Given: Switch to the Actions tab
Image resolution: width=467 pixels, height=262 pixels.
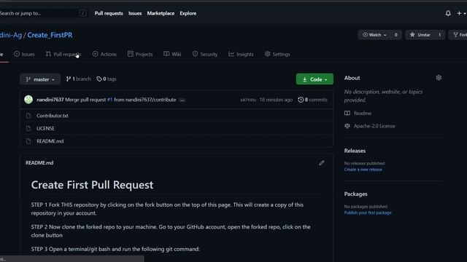Looking at the screenshot, I should [x=104, y=54].
